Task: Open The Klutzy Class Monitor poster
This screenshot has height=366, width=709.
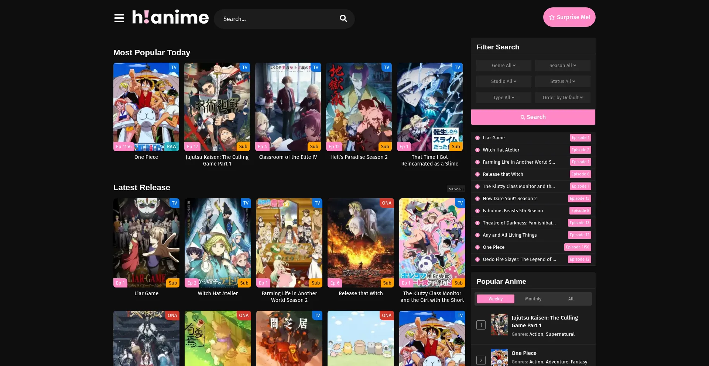Action: 432,243
